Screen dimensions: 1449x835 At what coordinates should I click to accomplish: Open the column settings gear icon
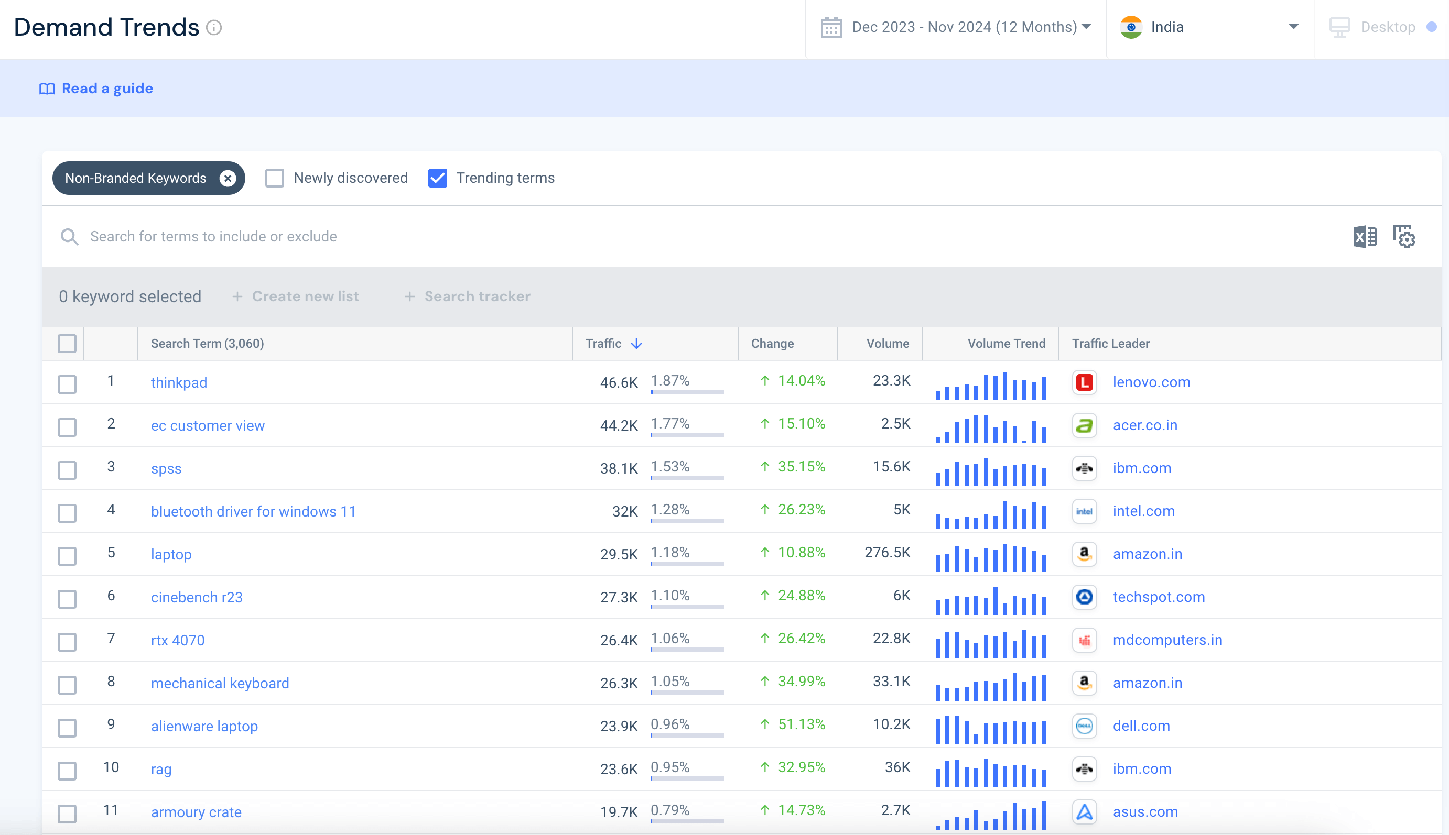1404,237
